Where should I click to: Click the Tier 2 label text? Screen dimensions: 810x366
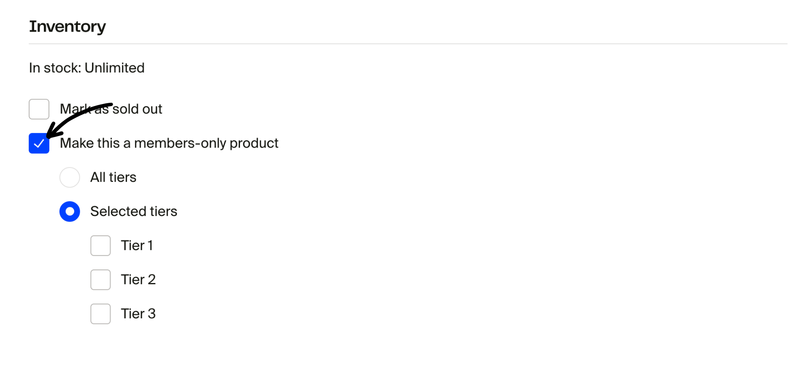click(138, 279)
